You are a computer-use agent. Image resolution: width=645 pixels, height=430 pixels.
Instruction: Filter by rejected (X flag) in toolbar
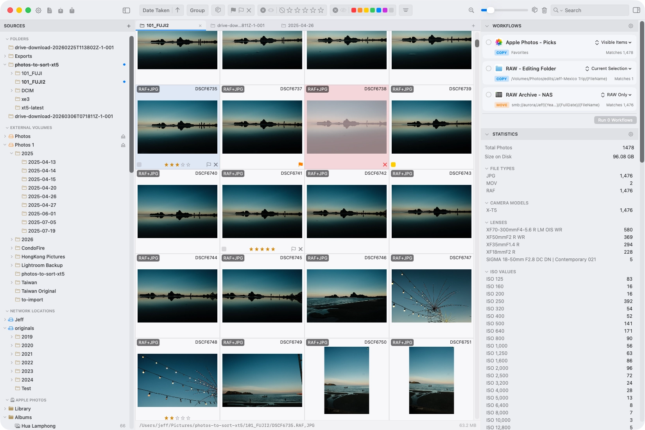coord(249,10)
